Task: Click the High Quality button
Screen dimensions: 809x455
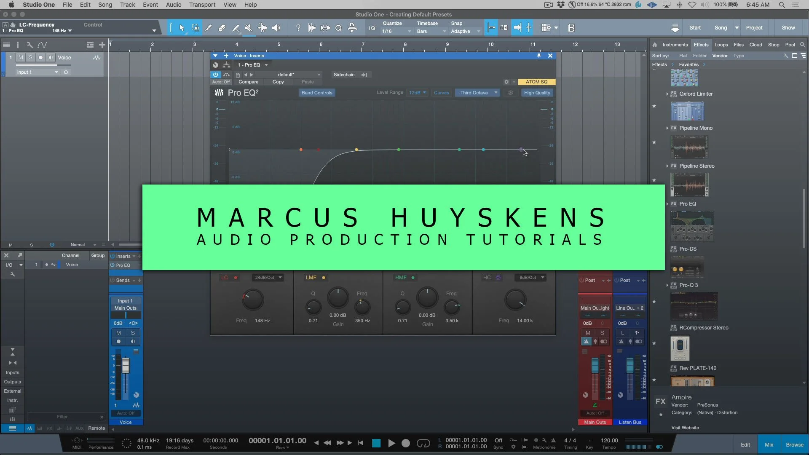Action: pos(537,93)
